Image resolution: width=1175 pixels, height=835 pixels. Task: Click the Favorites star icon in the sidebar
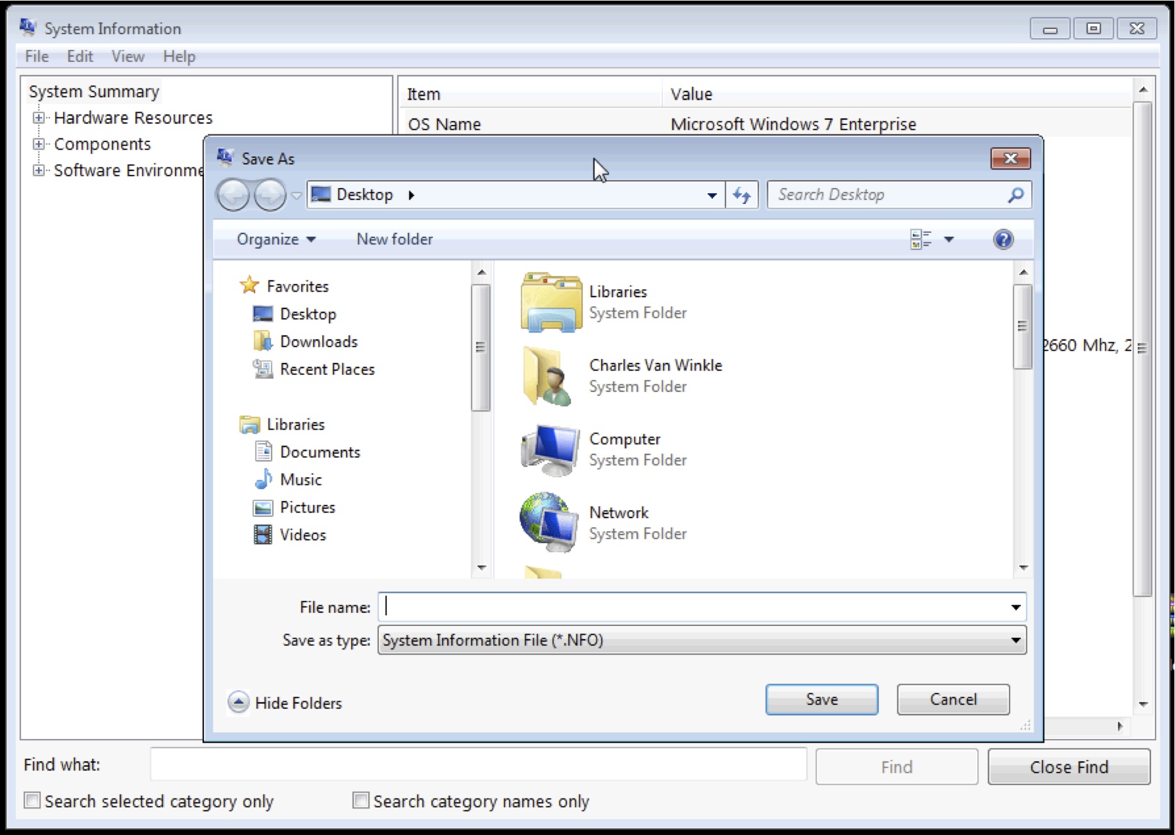coord(249,285)
